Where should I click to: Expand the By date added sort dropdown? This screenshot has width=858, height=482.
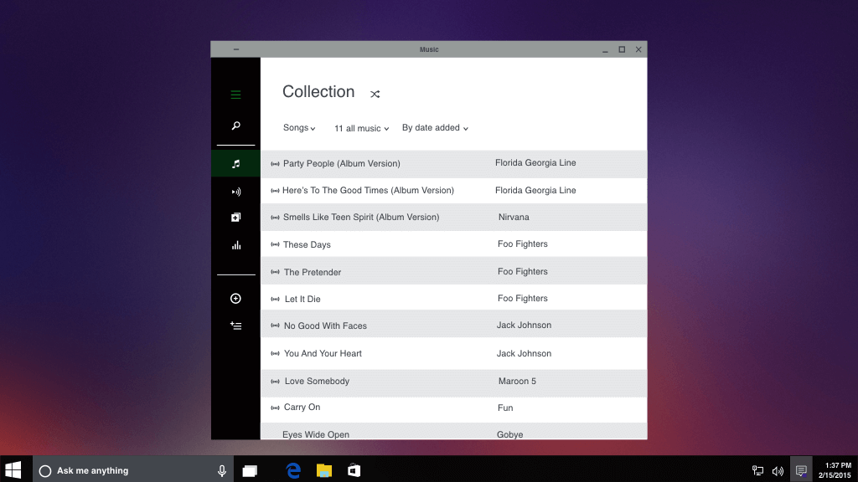pyautogui.click(x=435, y=128)
